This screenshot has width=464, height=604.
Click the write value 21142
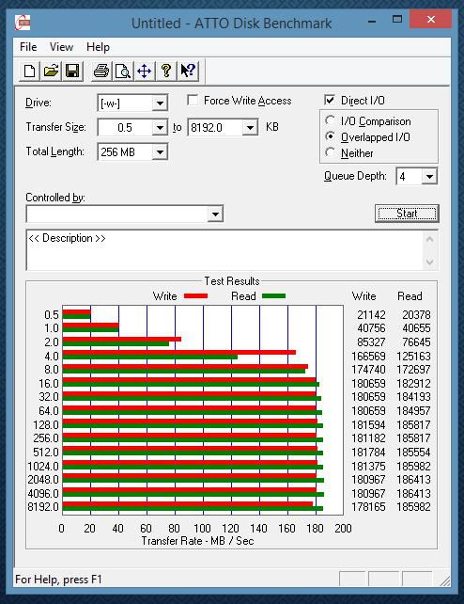click(371, 315)
